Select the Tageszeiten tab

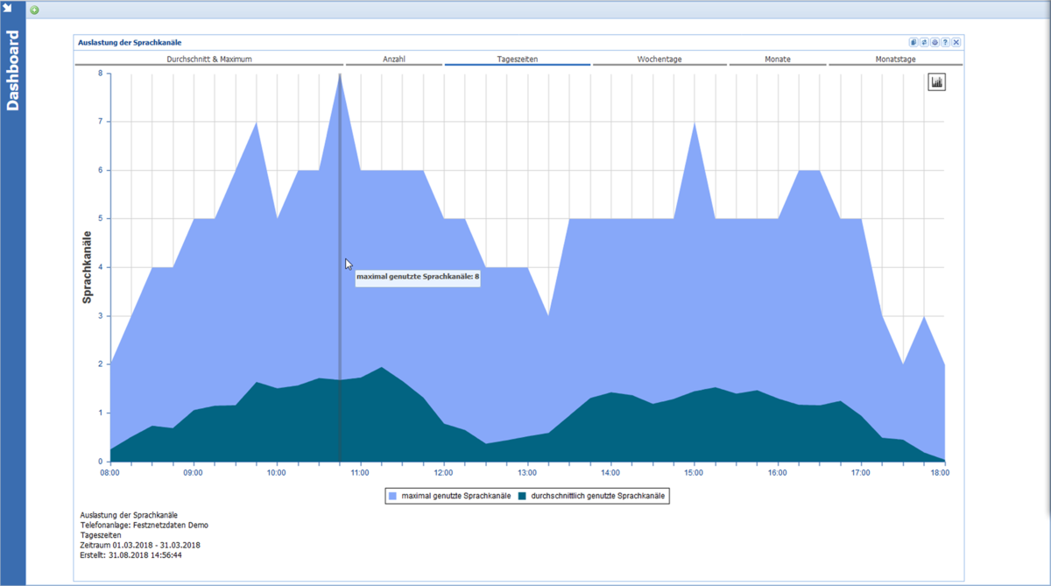tap(517, 60)
